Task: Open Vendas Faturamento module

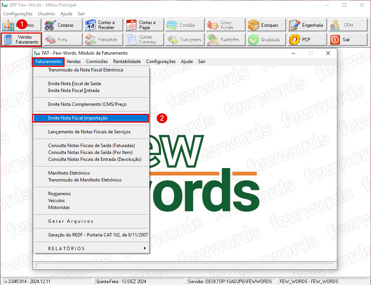Action: click(21, 39)
